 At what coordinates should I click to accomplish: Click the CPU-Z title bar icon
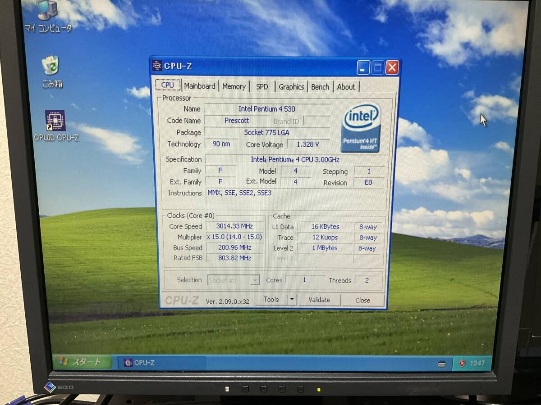(157, 66)
